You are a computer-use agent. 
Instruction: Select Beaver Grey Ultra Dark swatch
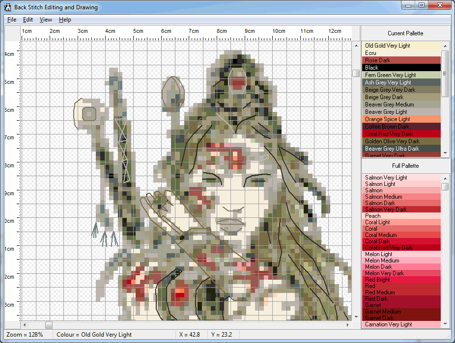point(401,149)
